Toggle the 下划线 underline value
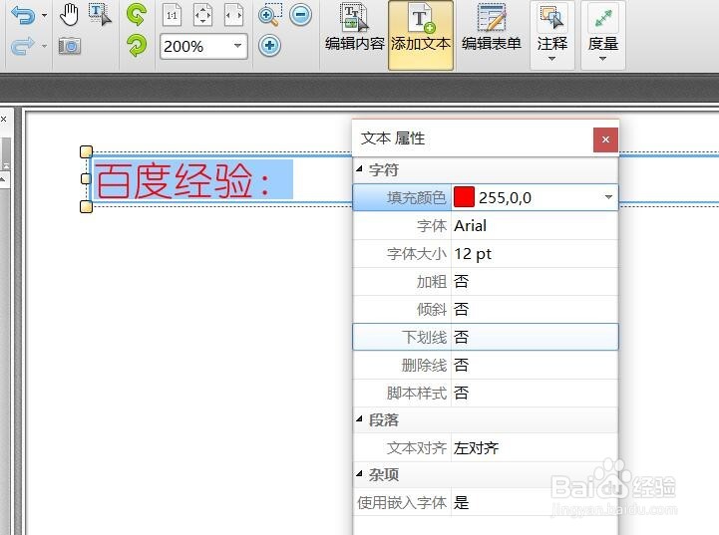 click(x=535, y=337)
